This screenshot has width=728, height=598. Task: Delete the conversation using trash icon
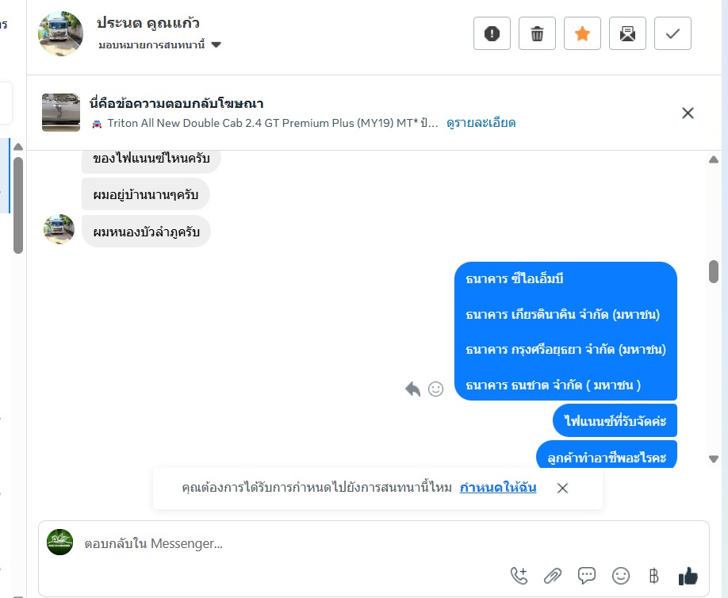pyautogui.click(x=537, y=33)
